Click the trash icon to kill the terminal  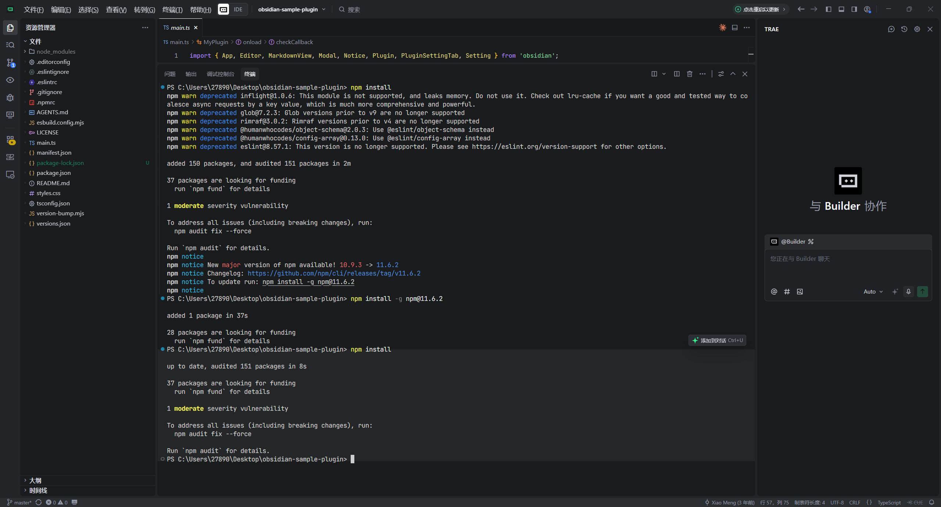coord(690,74)
